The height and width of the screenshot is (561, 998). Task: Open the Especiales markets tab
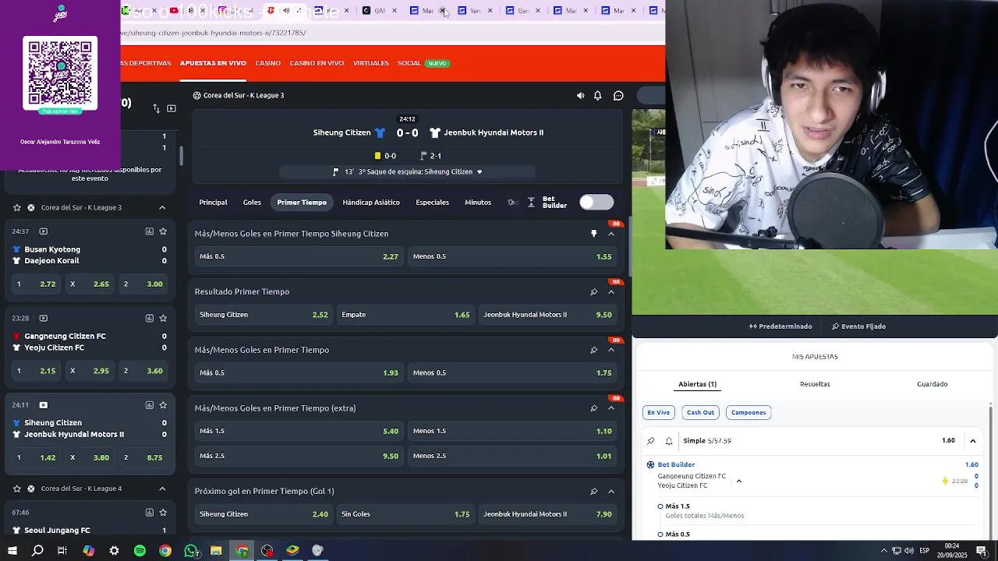(x=432, y=203)
